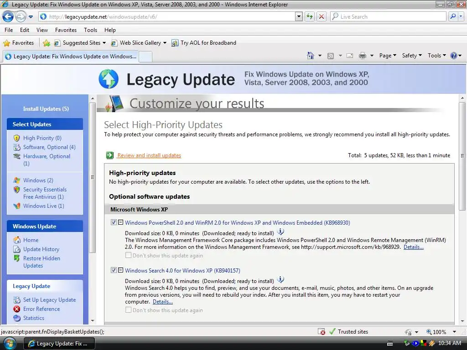The width and height of the screenshot is (467, 350).
Task: Click the Print icon in command bar
Action: [363, 56]
